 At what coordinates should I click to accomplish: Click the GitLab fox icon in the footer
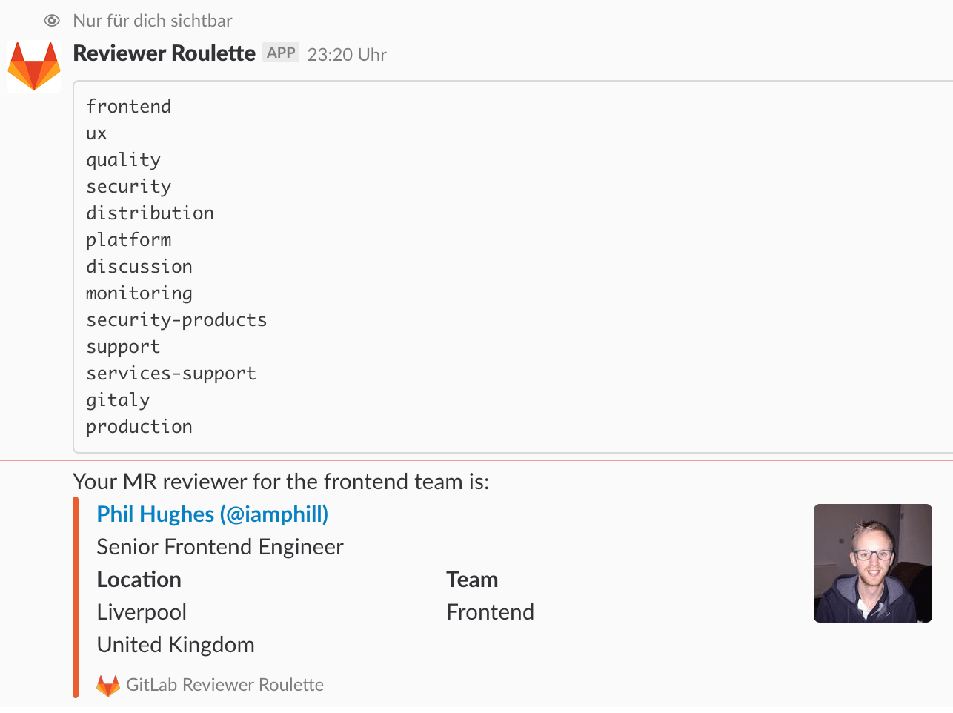(107, 686)
